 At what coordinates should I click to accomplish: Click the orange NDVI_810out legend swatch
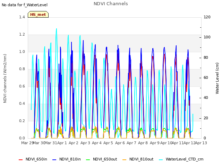coord(124,160)
